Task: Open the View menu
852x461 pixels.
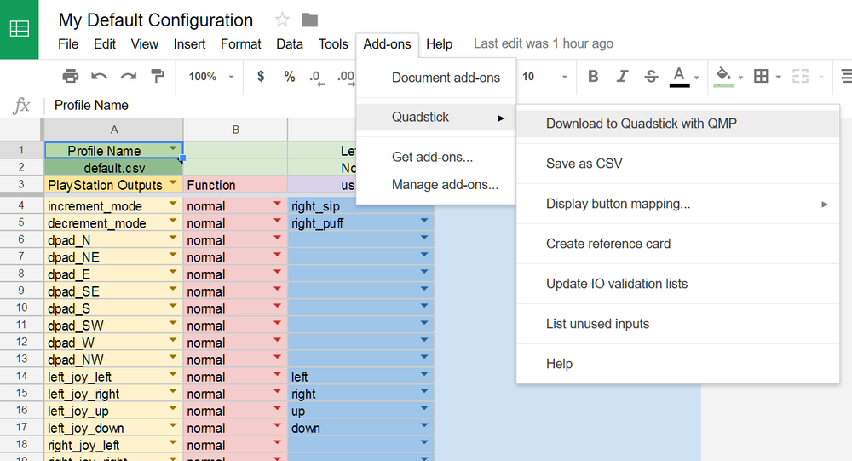Action: [145, 44]
